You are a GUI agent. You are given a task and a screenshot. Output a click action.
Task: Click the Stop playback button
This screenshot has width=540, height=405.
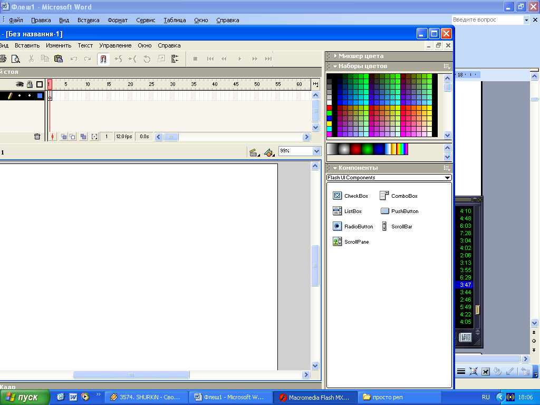195,59
